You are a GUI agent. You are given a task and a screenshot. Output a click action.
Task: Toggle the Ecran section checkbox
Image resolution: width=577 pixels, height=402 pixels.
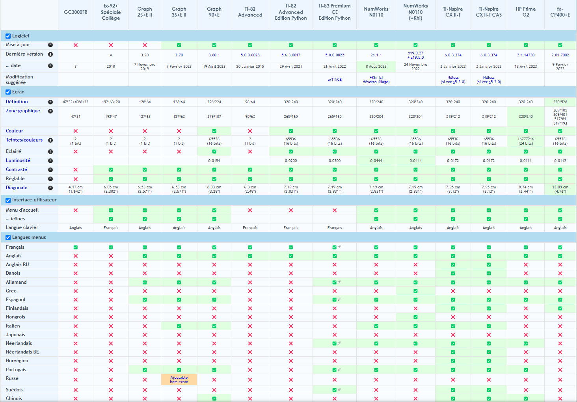coord(8,92)
